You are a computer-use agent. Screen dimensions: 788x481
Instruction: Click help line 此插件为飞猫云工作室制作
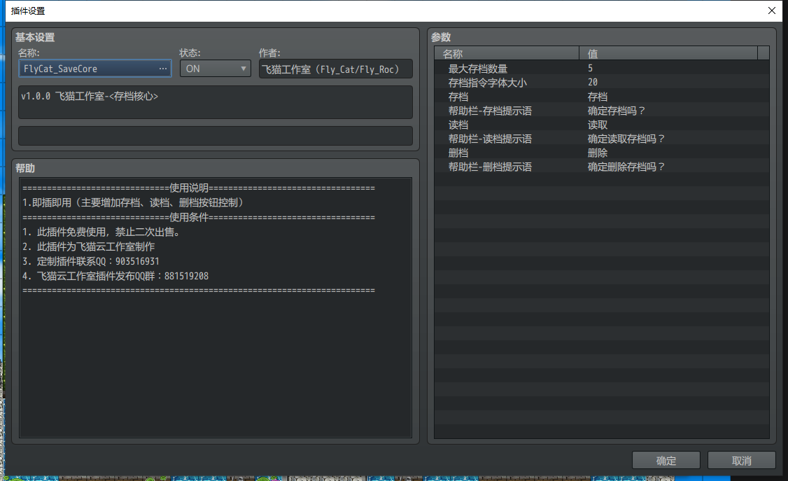click(88, 246)
